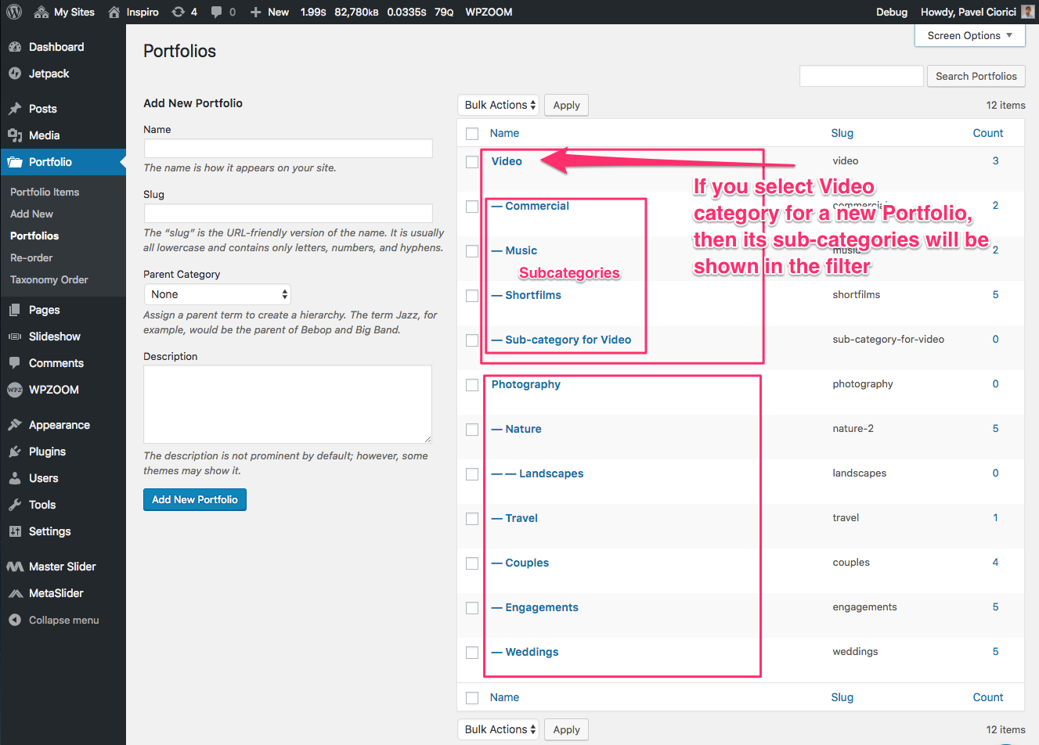Click the WordPress logo icon in admin bar
Image resolution: width=1039 pixels, height=745 pixels.
14,12
